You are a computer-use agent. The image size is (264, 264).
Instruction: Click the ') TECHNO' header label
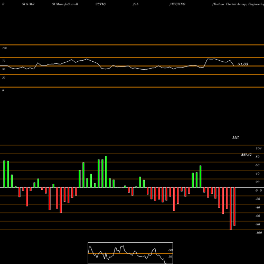tap(177, 4)
